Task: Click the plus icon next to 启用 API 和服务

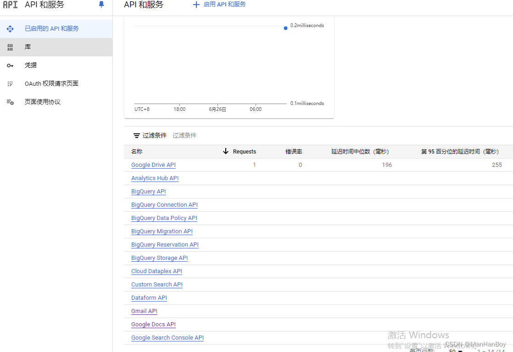Action: click(196, 5)
